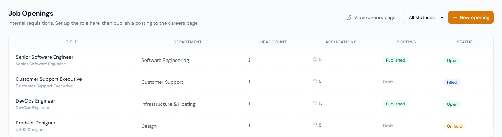Viewport: 502px width, 137px height.
Task: Click Draft posting for Product Designer
Action: point(388,126)
